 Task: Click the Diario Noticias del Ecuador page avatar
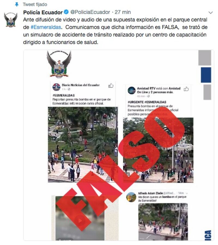pyautogui.click(x=56, y=87)
